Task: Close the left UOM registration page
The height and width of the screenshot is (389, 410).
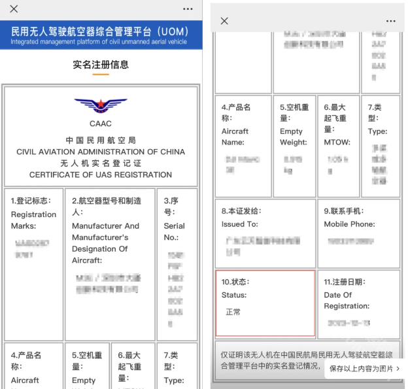Action: [14, 9]
